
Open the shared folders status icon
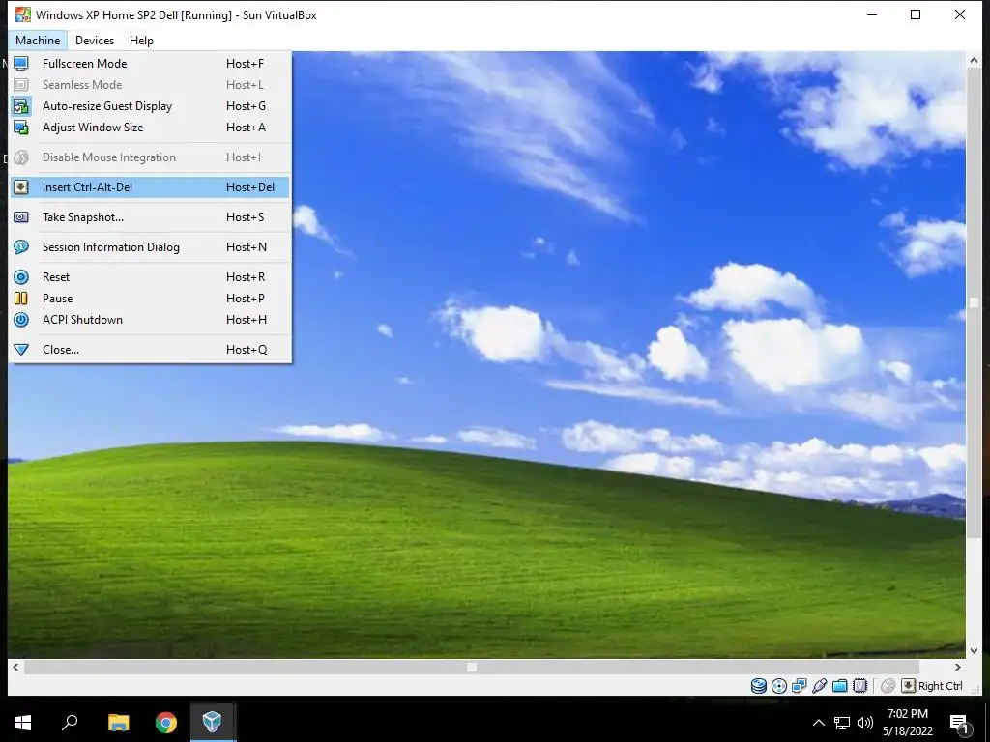(840, 686)
